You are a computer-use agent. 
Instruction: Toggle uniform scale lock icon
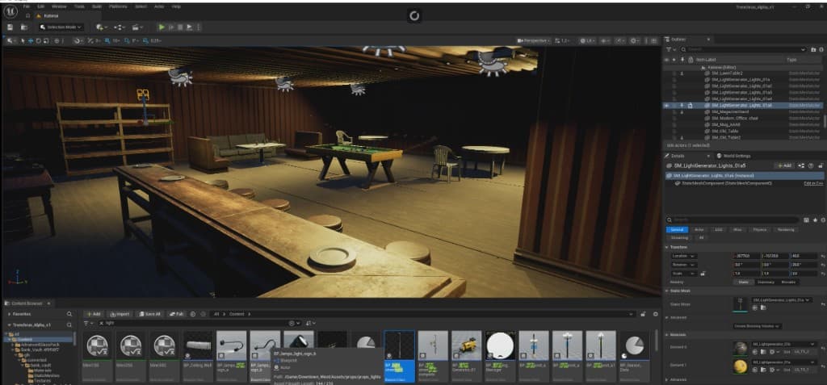click(703, 274)
